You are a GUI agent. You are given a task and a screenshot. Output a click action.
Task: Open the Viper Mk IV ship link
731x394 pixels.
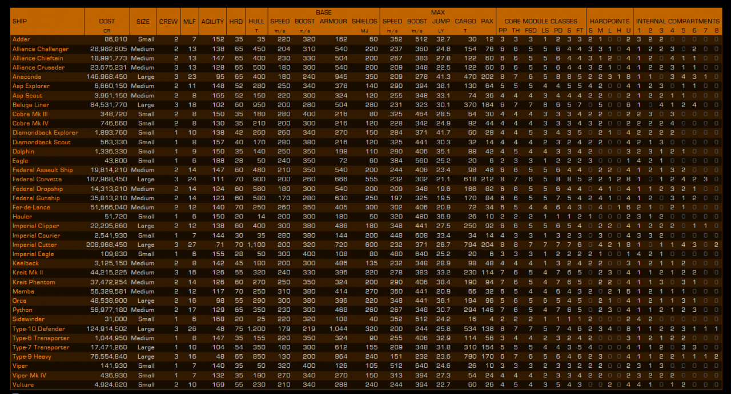coord(30,375)
